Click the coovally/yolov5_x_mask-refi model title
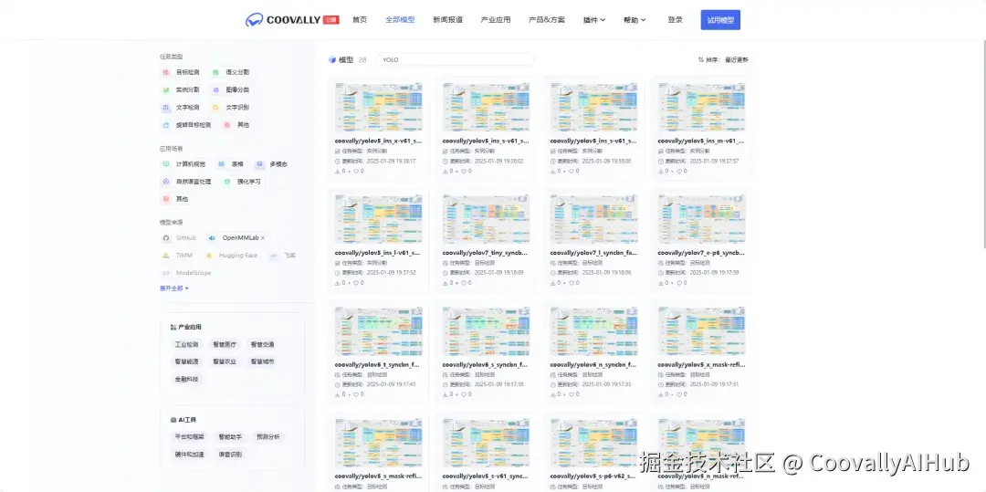This screenshot has width=986, height=492. pyautogui.click(x=701, y=364)
